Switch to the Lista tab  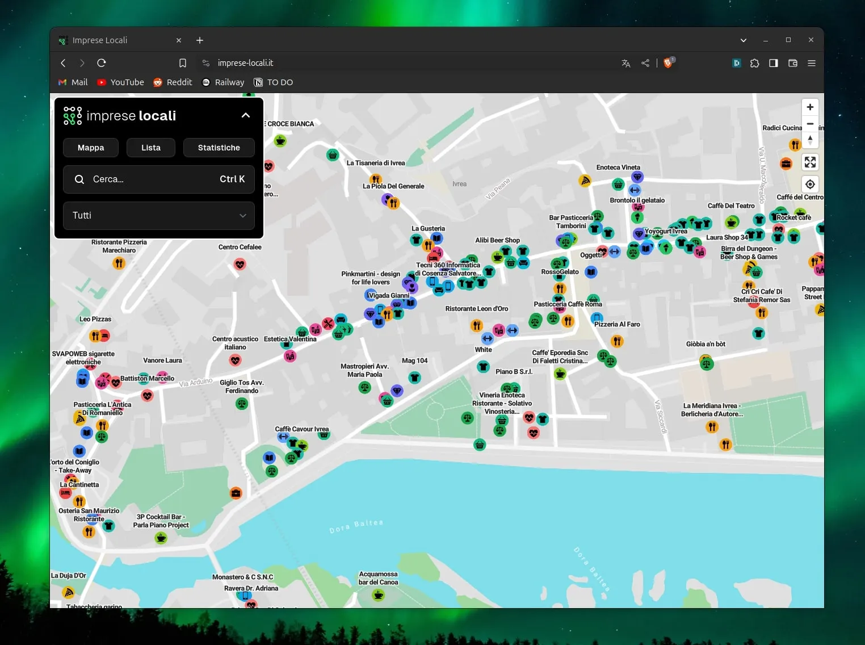[151, 148]
